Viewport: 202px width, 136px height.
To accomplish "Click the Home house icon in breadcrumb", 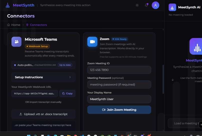I will pyautogui.click(x=9, y=25).
